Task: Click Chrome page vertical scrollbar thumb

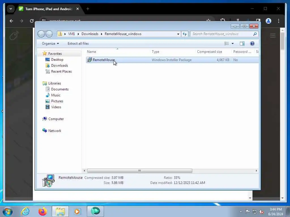Action: [x=282, y=41]
